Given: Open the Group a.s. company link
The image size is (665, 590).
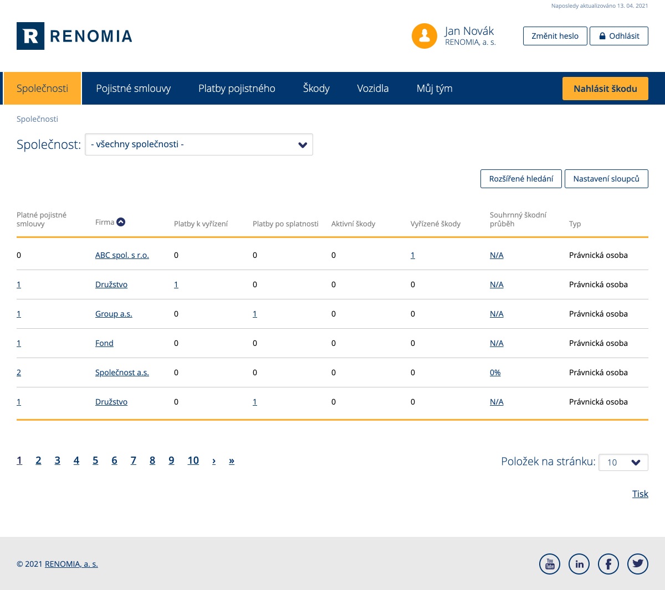Looking at the screenshot, I should (114, 314).
